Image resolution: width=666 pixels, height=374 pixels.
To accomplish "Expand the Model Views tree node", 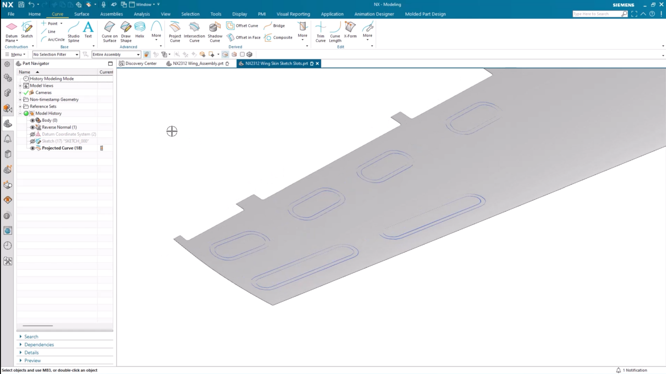I will click(x=20, y=85).
